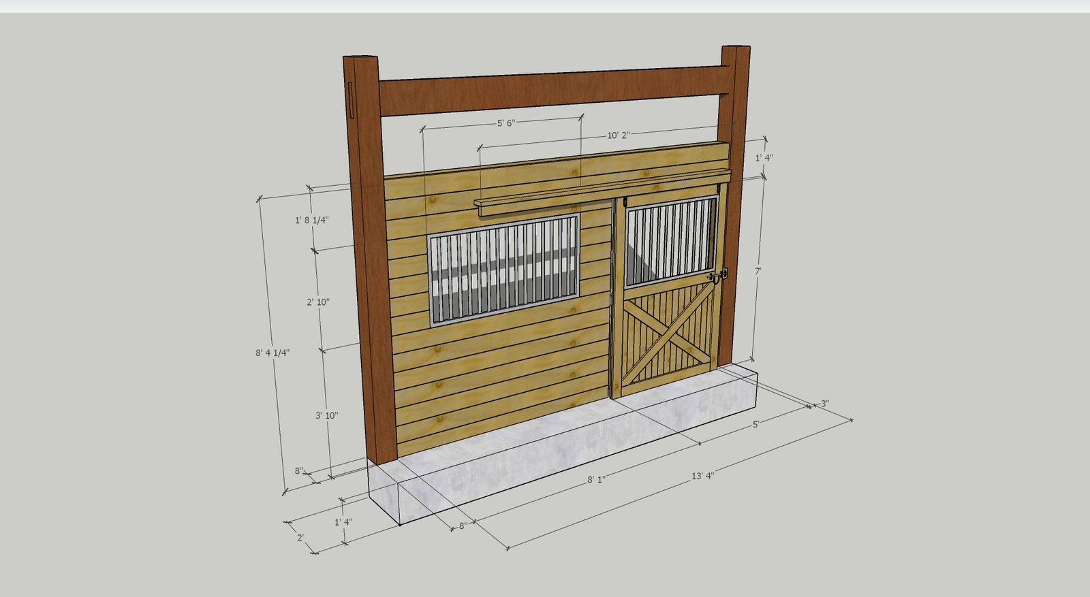
Task: Click the 5' 6" dimension label
Action: [x=505, y=123]
